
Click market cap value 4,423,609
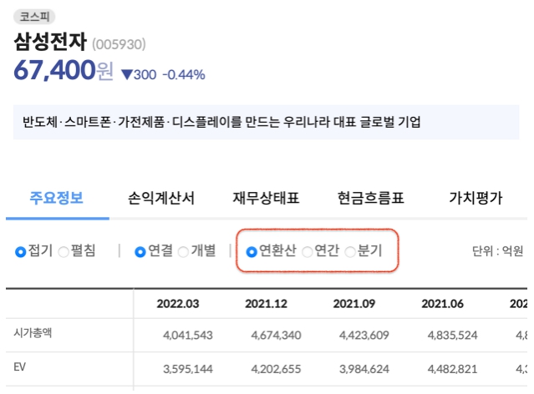coord(364,335)
